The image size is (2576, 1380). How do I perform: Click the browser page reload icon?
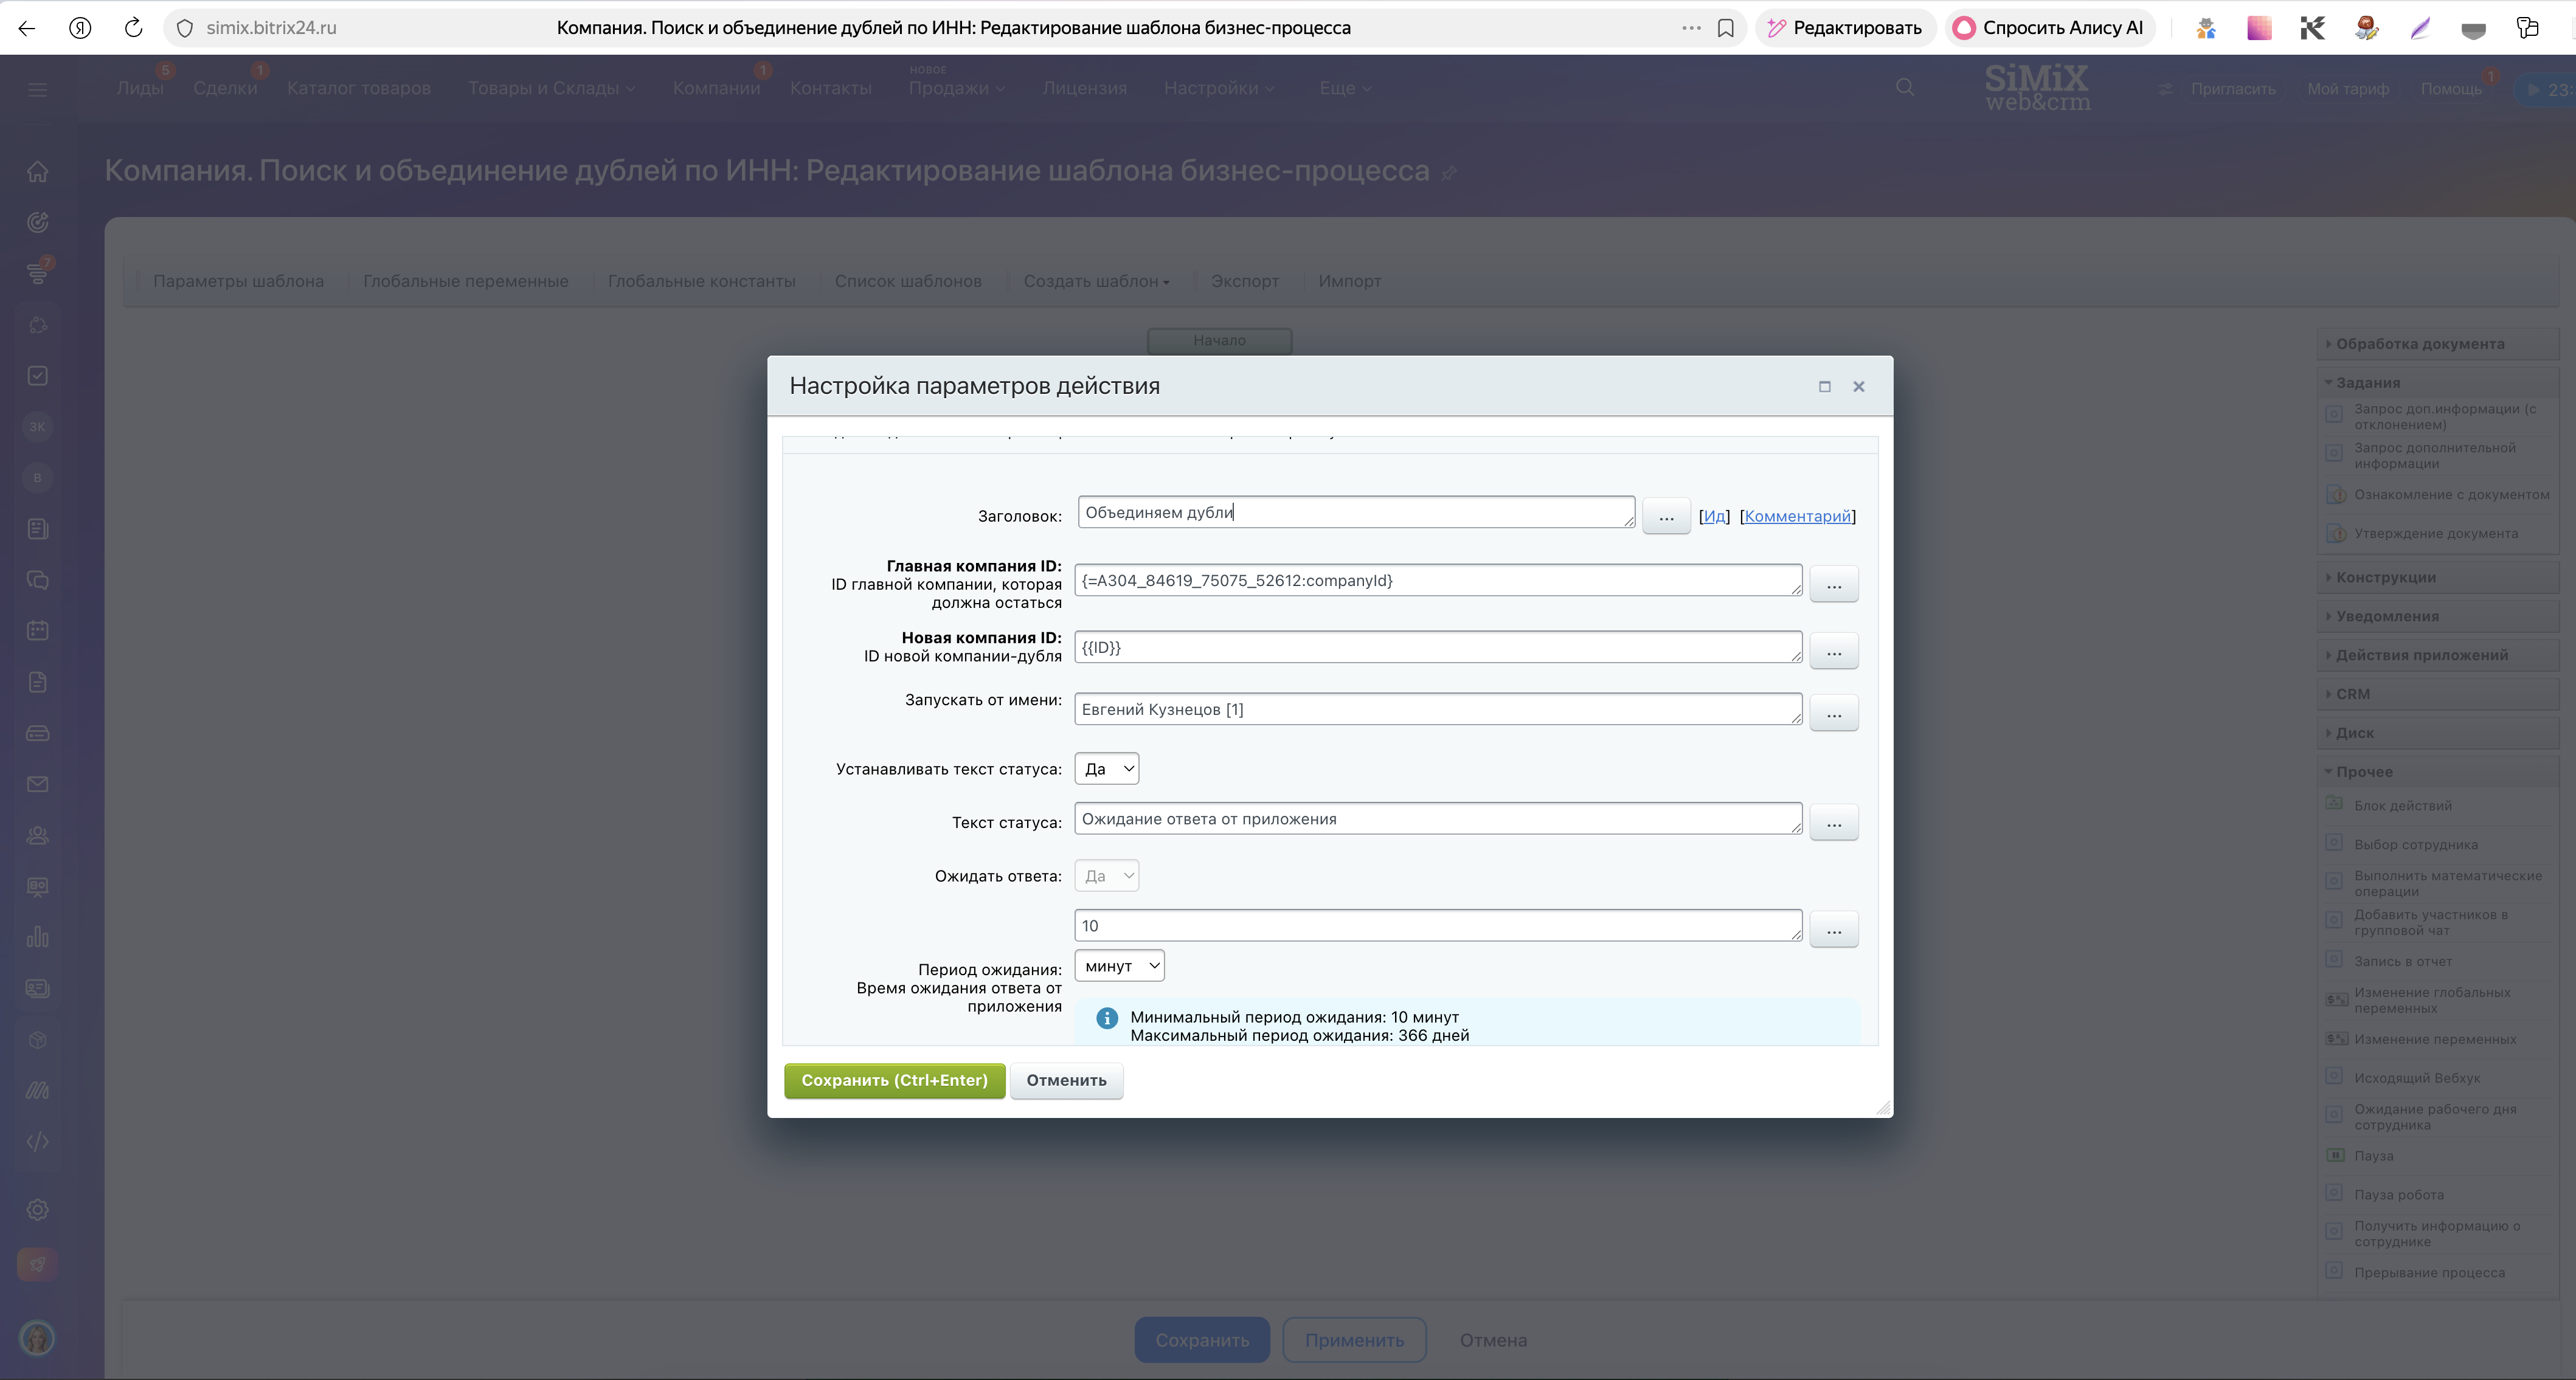133,28
